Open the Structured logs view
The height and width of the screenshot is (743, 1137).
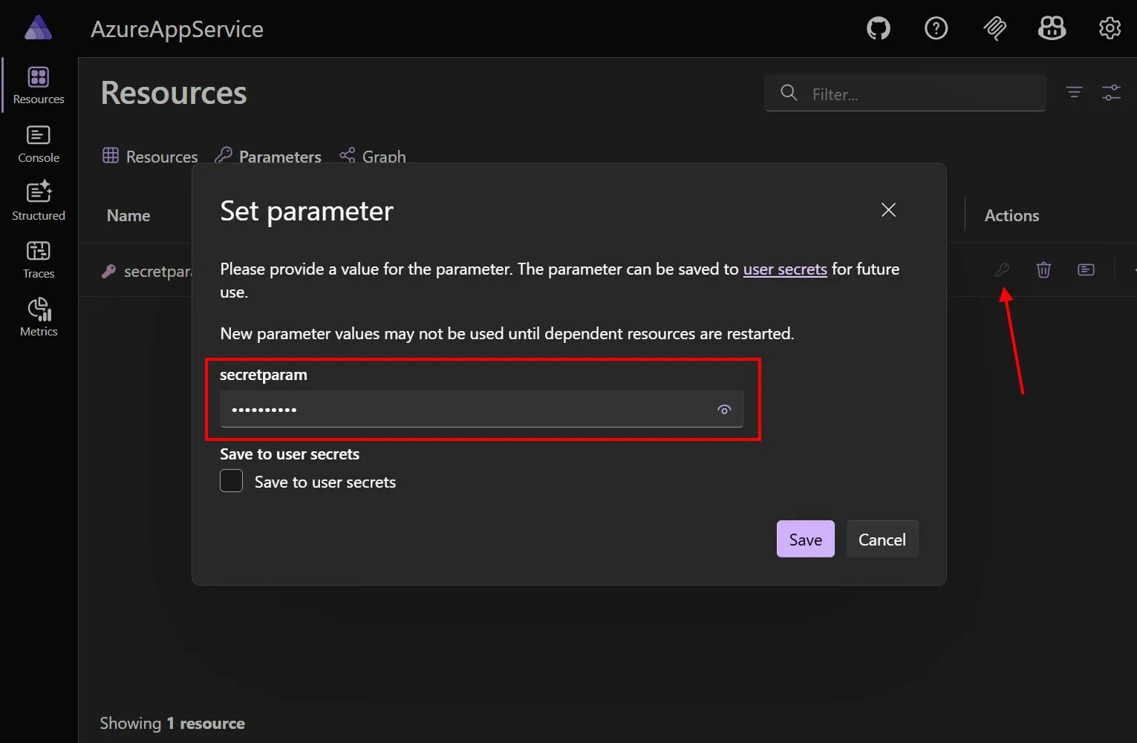[x=38, y=200]
